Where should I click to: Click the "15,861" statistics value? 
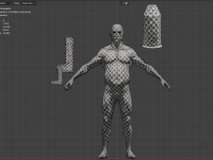coord(7,33)
